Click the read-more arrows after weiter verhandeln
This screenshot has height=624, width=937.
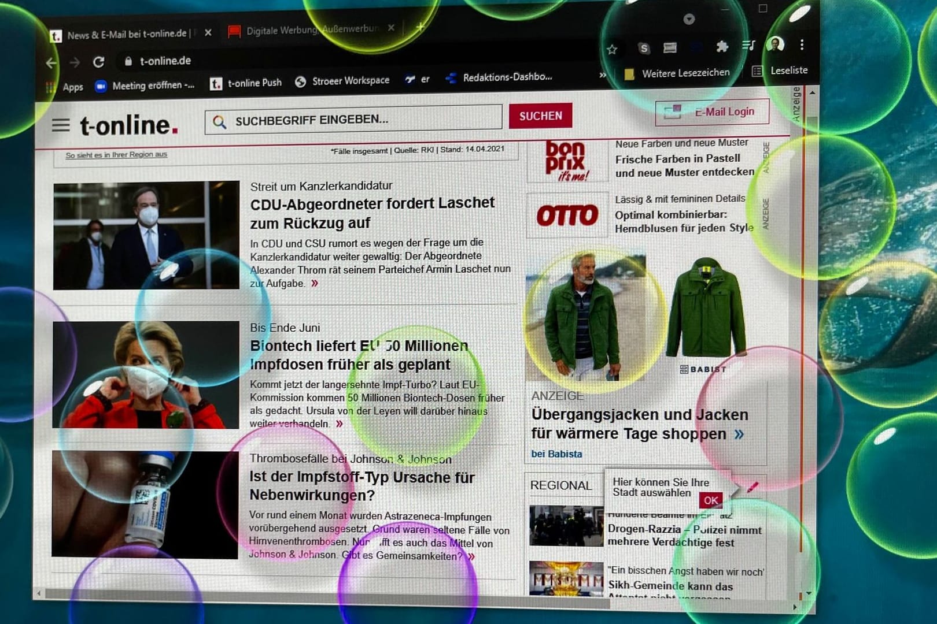[340, 424]
